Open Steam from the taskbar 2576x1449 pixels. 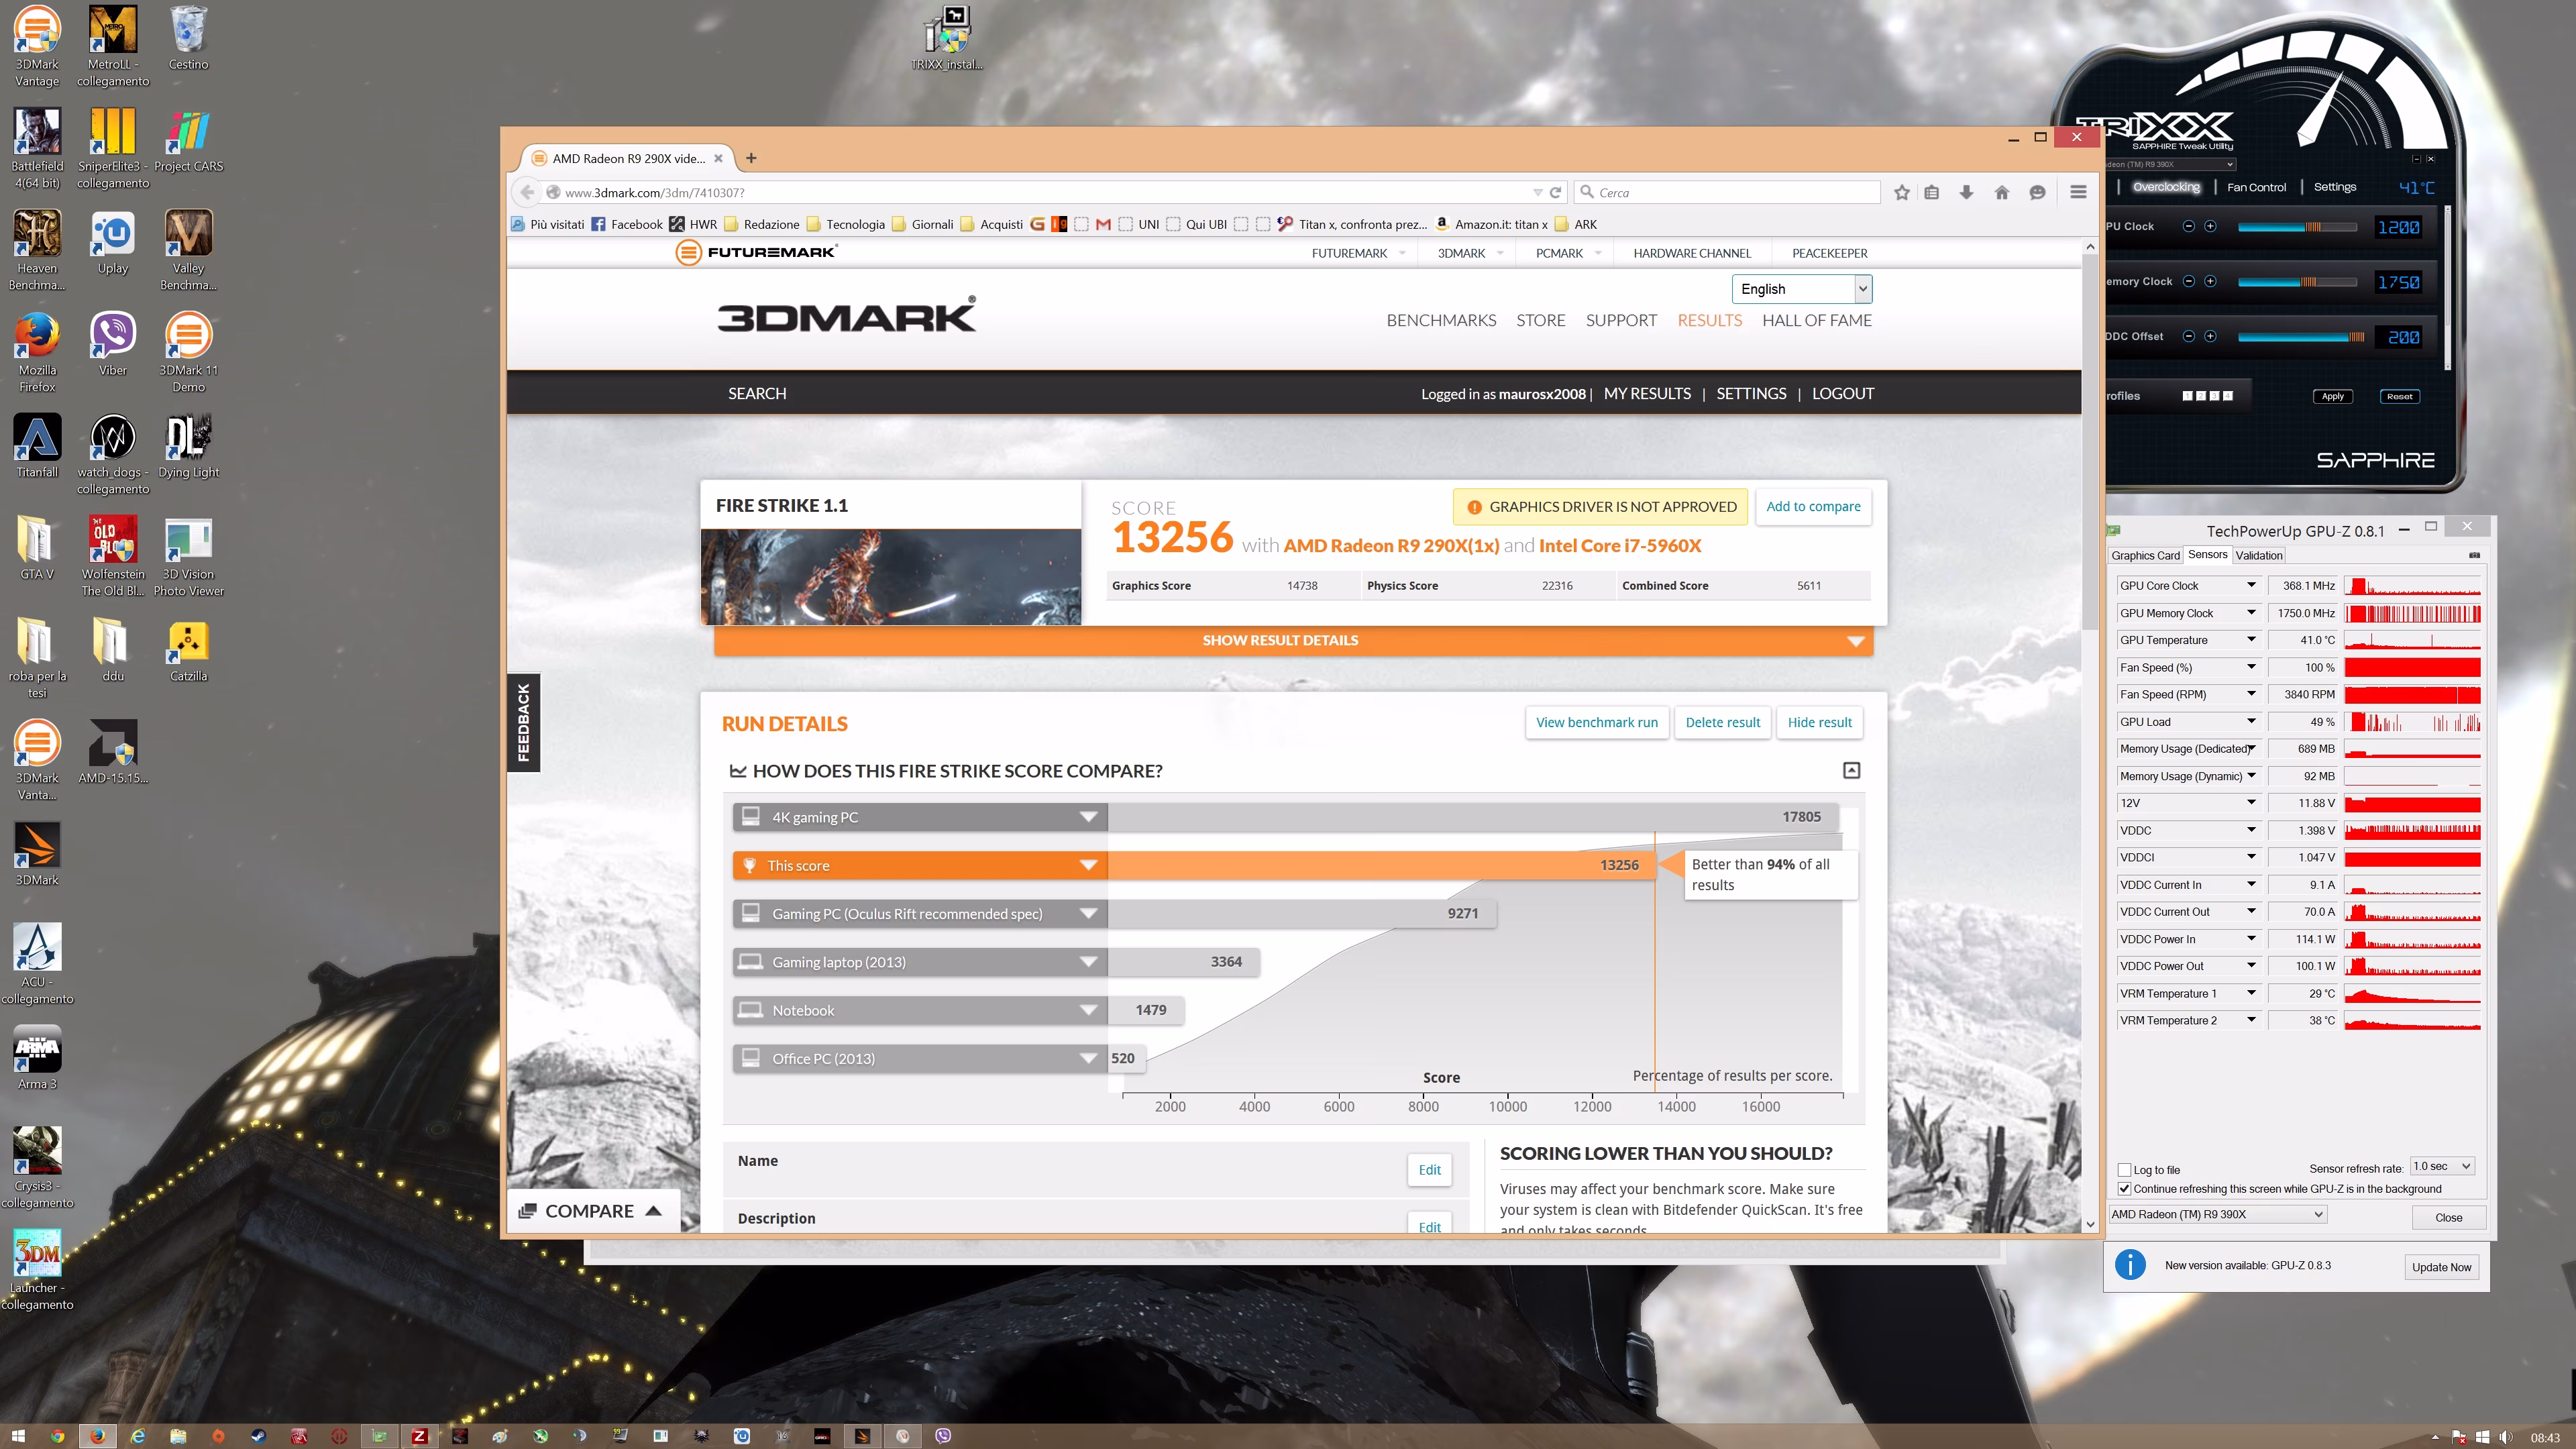(258, 1436)
